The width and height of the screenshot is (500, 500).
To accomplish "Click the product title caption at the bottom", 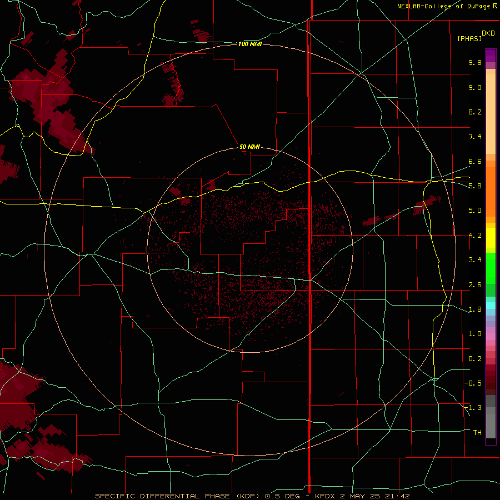I will pos(252,496).
